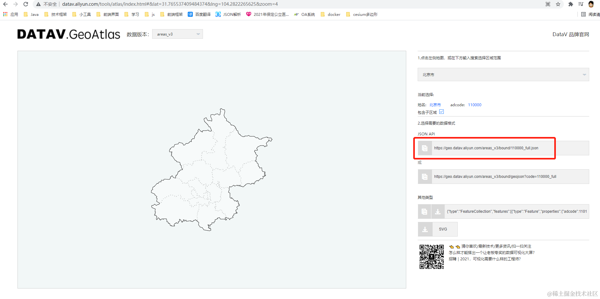The width and height of the screenshot is (600, 299).
Task: Open the JSON解析 bookmark
Action: [228, 14]
